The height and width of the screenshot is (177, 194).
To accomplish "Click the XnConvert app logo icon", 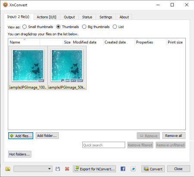I will [5, 5].
